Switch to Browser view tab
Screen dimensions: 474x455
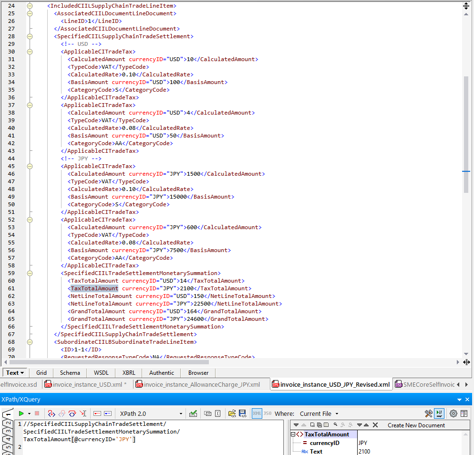coord(198,373)
